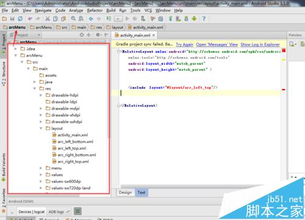Click the Redo toolbar icon
The image size is (305, 220).
click(x=38, y=19)
